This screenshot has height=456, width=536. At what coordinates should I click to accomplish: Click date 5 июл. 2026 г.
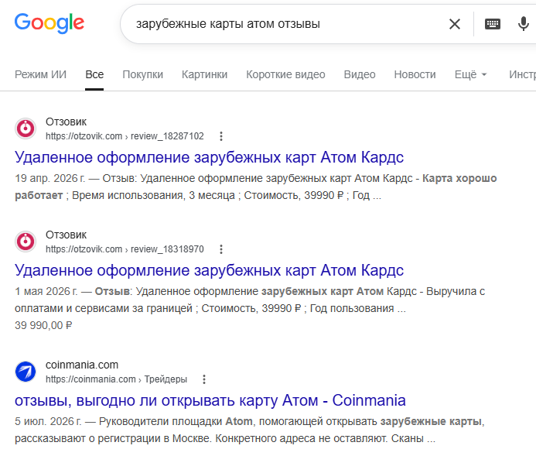click(x=48, y=421)
